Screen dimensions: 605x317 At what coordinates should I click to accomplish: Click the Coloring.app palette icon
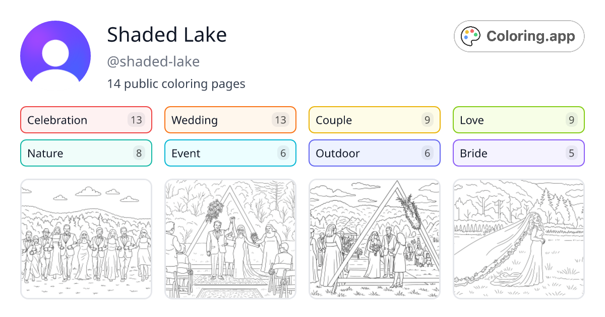click(x=470, y=36)
